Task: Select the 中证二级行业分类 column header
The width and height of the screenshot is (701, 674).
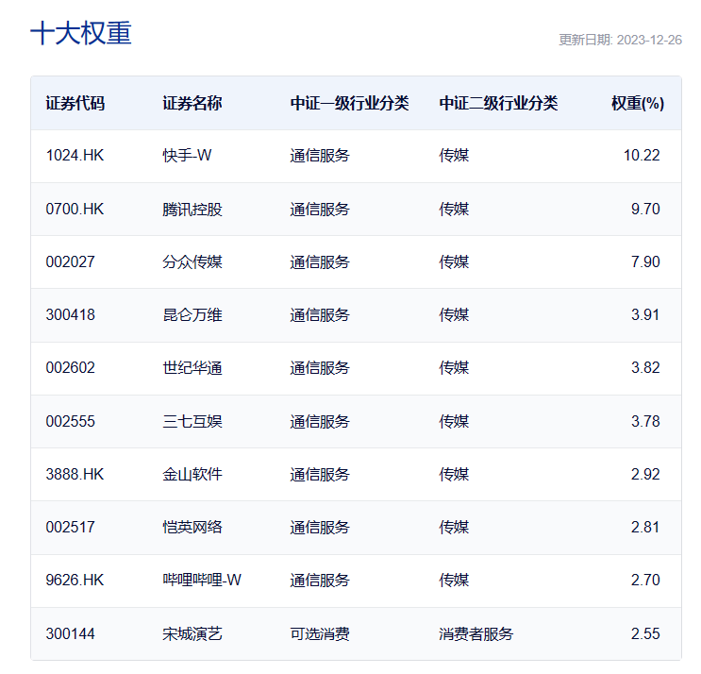Action: click(x=498, y=103)
